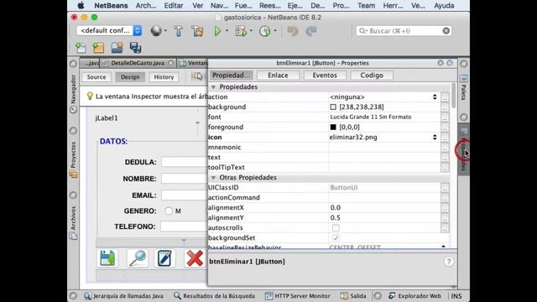Toggle the autoscrolls checkbox
Viewport: 537px width, 302px height.
point(336,227)
